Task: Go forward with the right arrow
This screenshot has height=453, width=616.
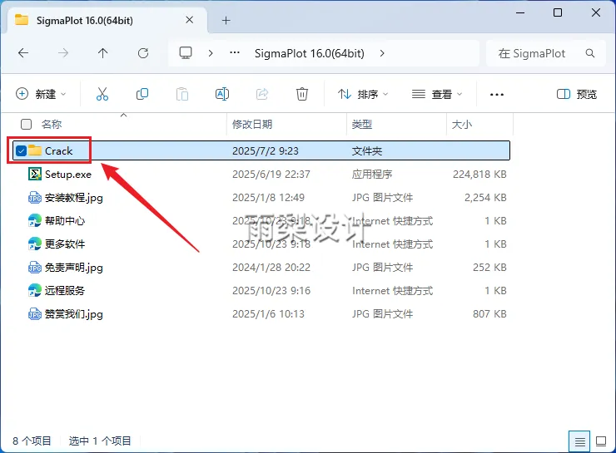Action: pyautogui.click(x=63, y=53)
